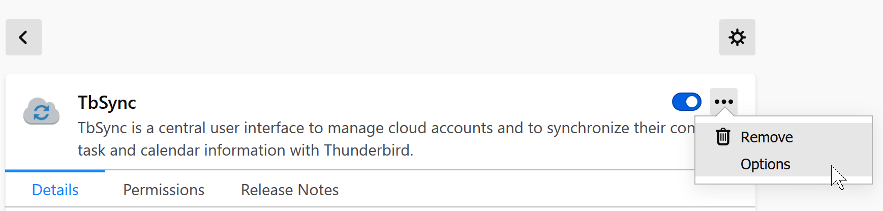
Task: Open the three-dot more actions button
Action: pyautogui.click(x=724, y=102)
